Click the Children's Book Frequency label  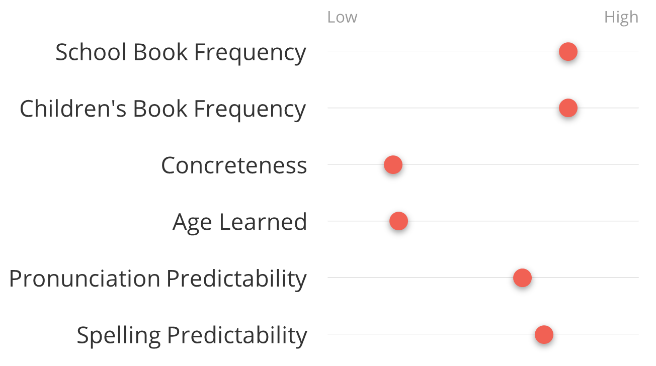[x=162, y=109]
